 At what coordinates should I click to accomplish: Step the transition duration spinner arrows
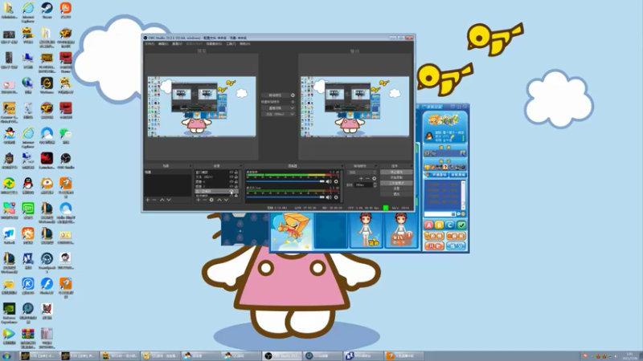tap(375, 185)
